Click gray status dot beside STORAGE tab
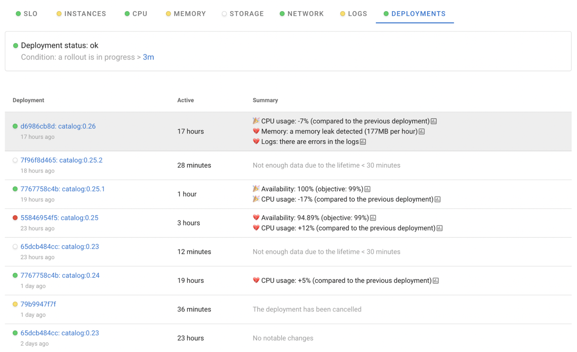Screen dimensions: 577x352 (224, 14)
